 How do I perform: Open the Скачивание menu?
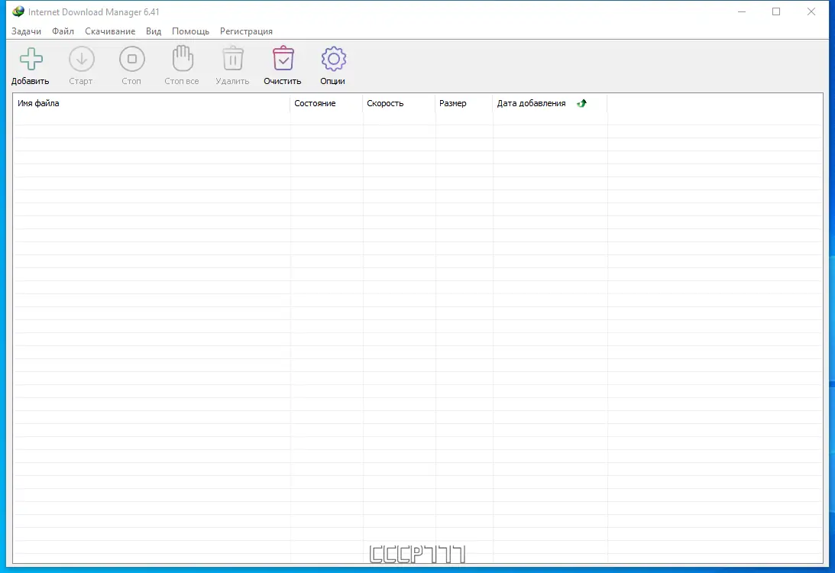click(110, 31)
